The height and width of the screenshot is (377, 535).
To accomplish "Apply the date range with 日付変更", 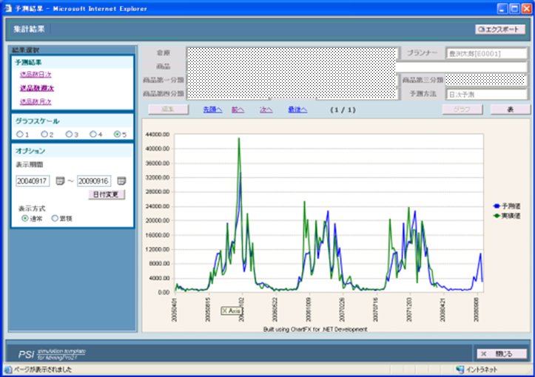I will (x=107, y=194).
